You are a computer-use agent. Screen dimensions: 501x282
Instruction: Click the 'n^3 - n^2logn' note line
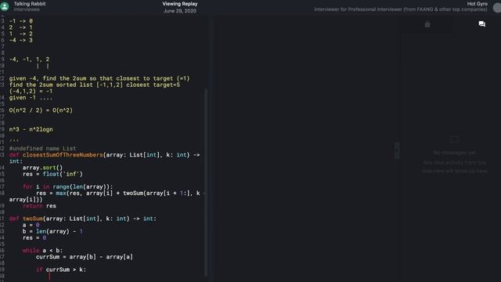point(31,129)
